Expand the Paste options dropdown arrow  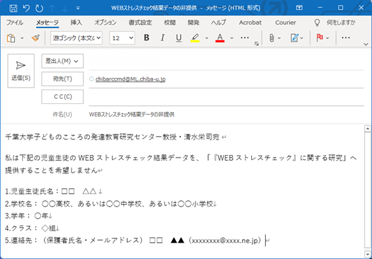click(x=22, y=38)
